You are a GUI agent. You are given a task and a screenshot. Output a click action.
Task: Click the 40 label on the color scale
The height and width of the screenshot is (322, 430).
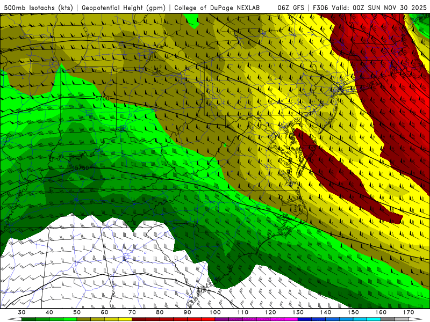pos(49,312)
